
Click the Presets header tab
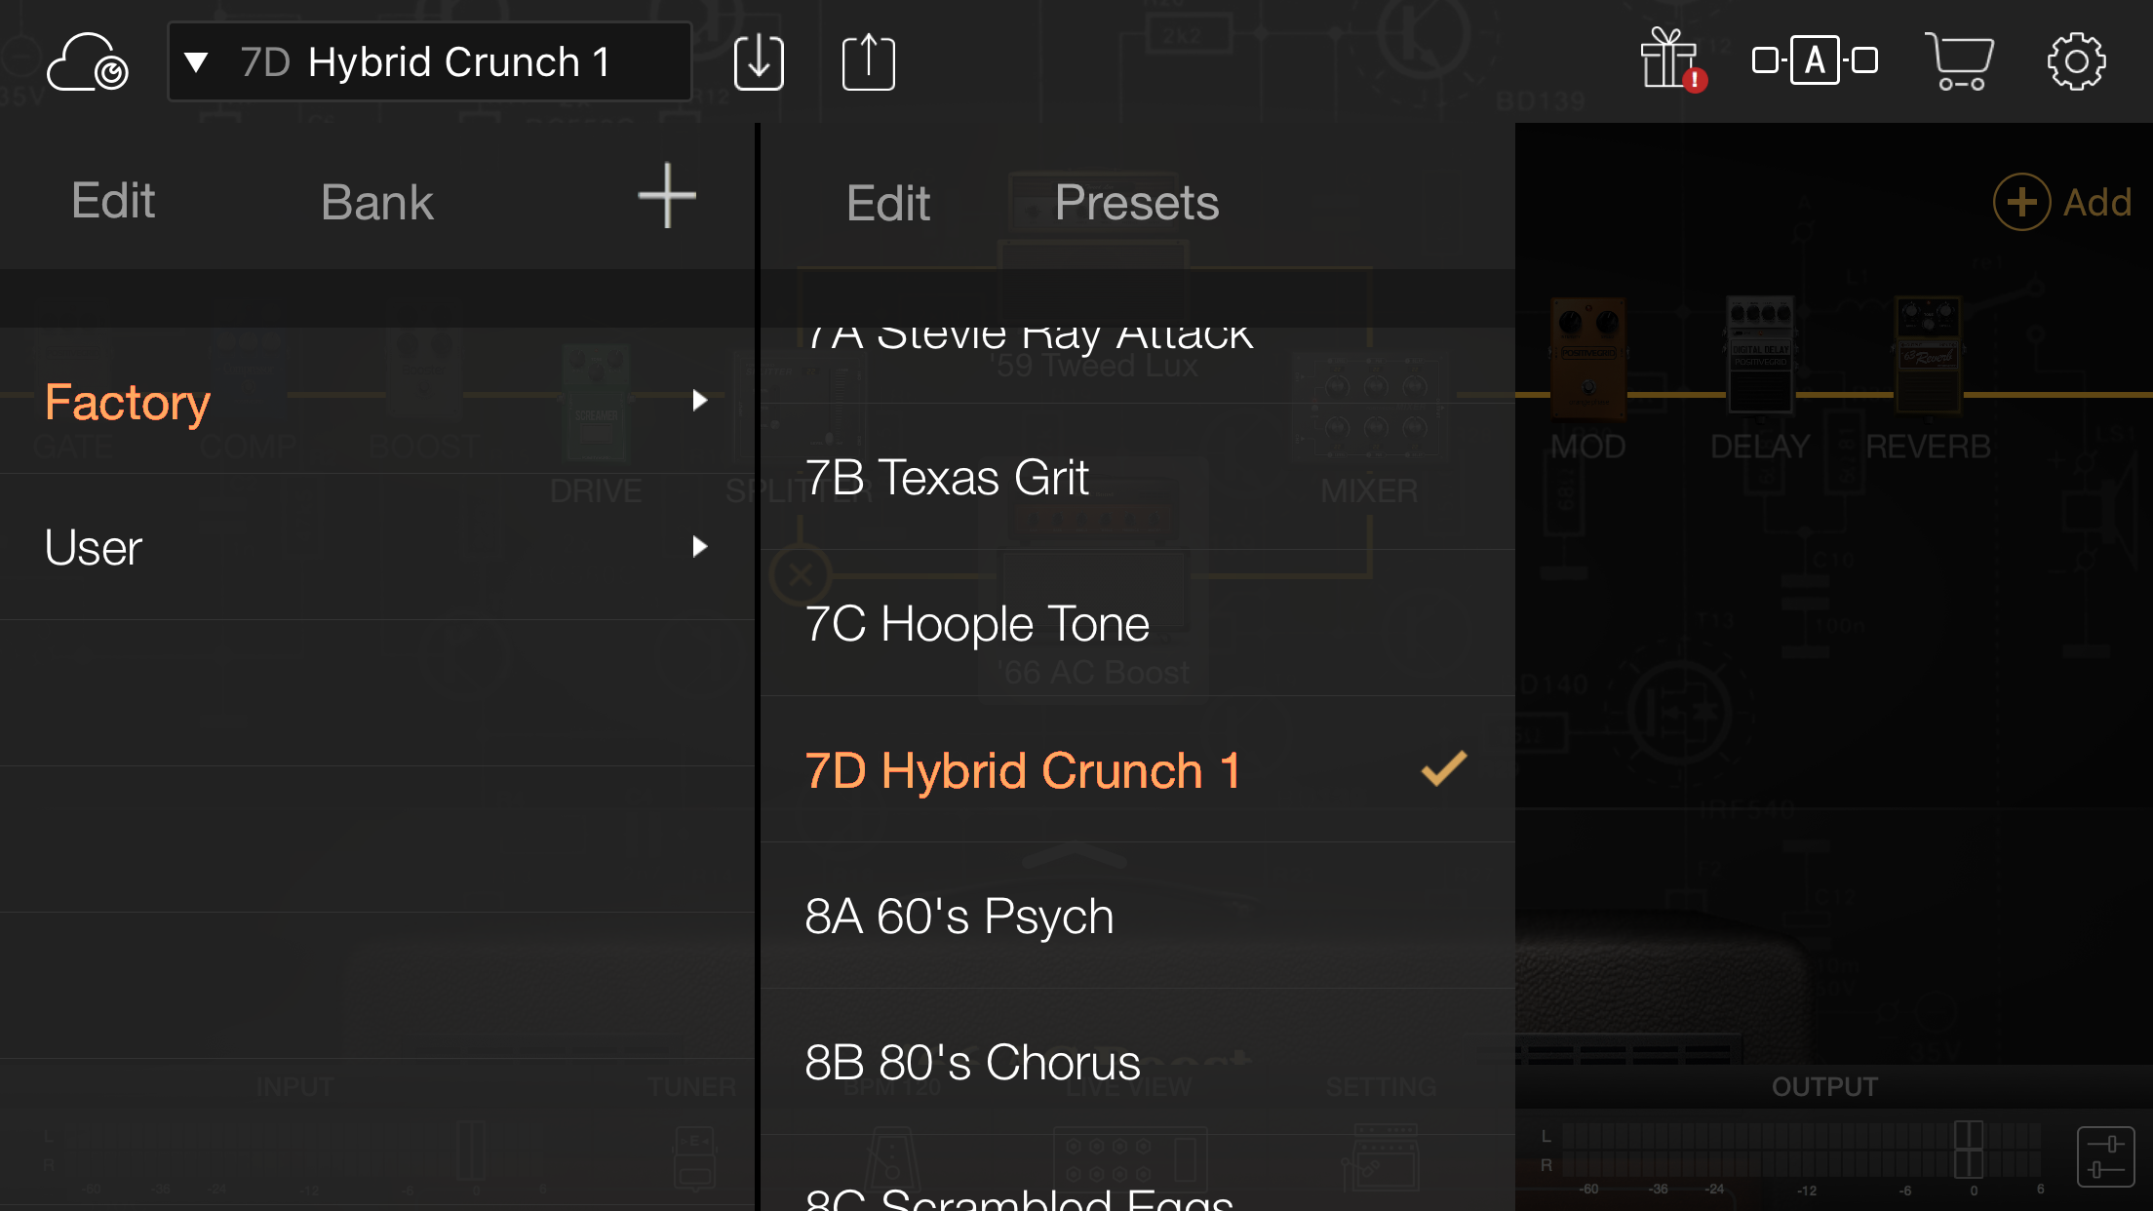click(1136, 203)
